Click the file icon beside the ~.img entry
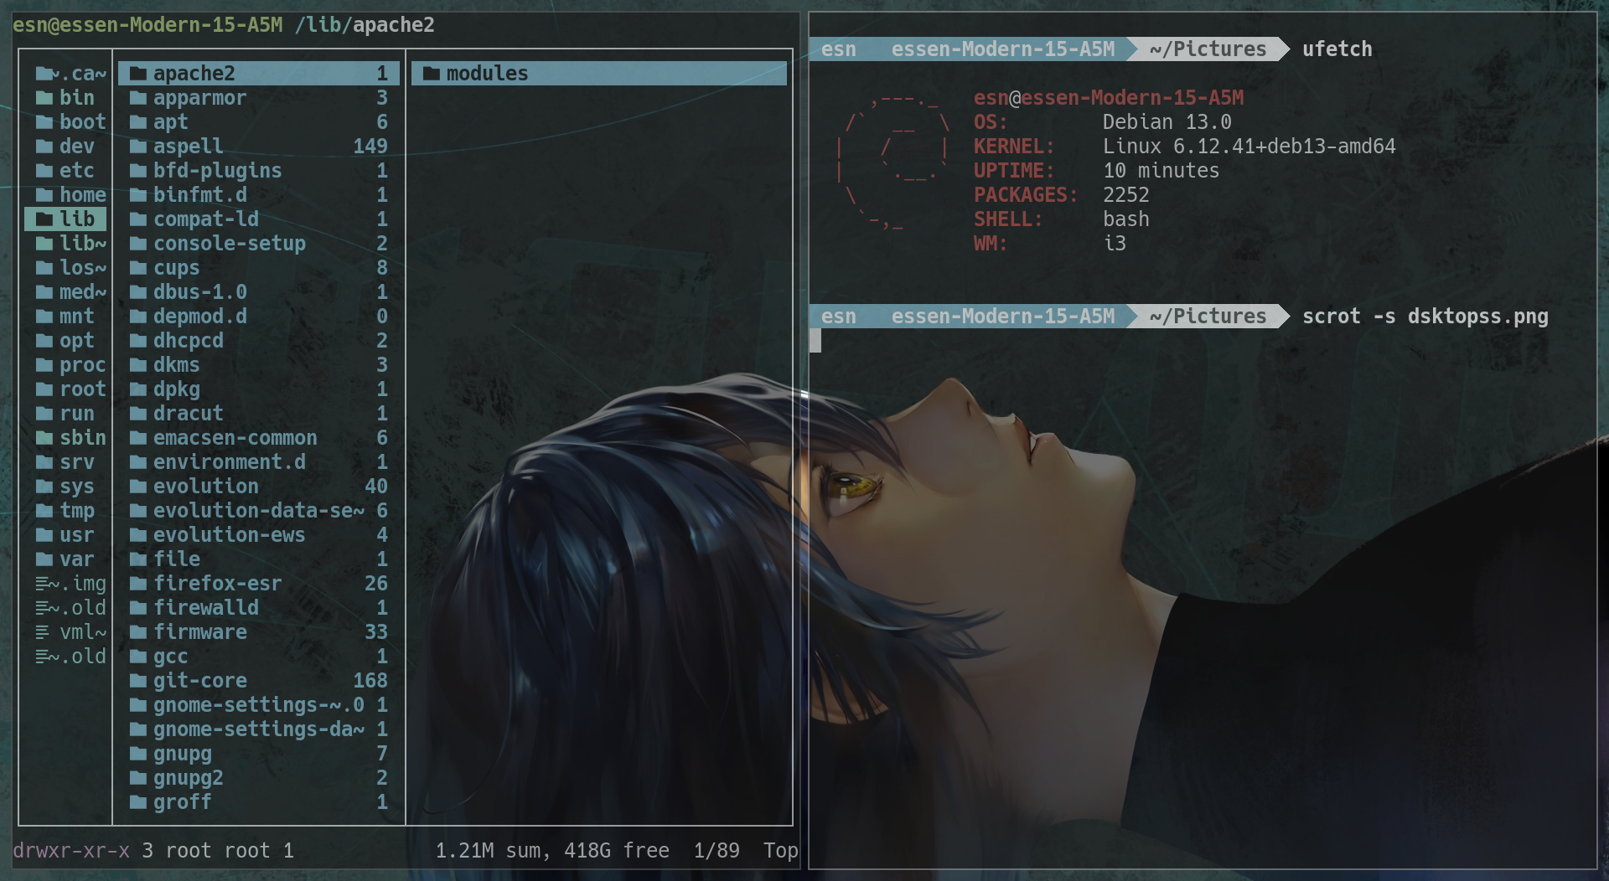 [43, 584]
